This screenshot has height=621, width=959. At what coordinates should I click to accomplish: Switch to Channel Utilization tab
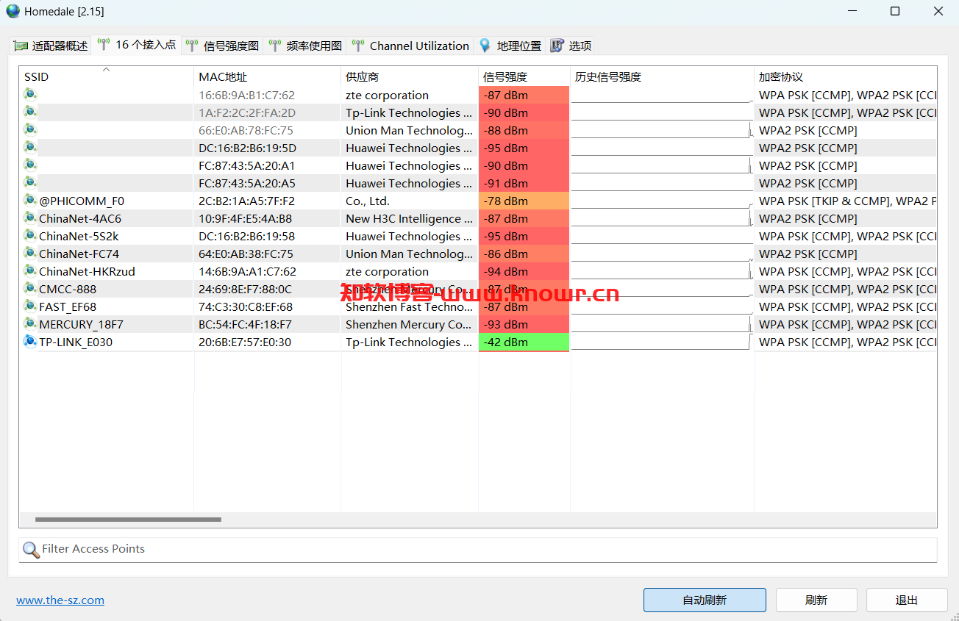click(x=410, y=46)
